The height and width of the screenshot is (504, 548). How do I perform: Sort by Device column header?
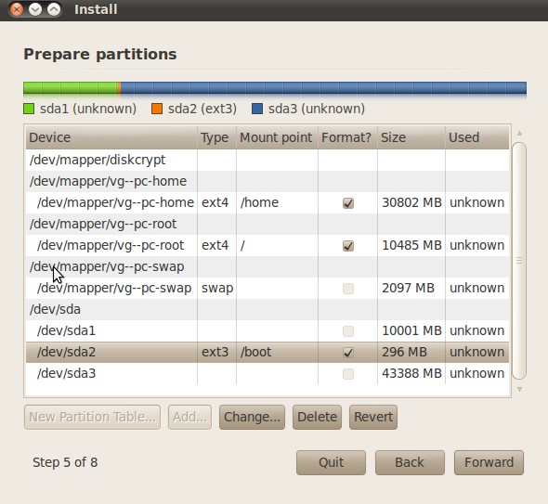coord(111,137)
